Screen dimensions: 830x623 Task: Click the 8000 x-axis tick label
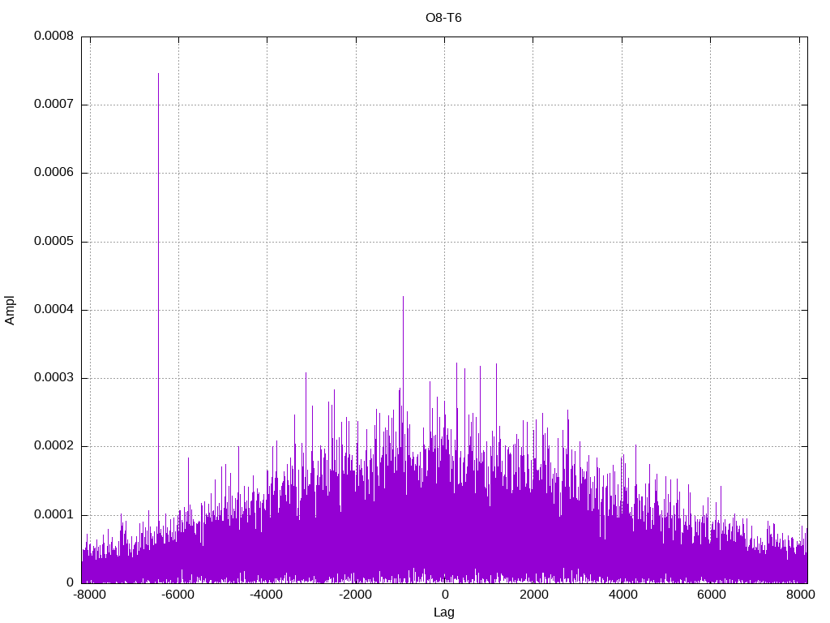tap(799, 595)
